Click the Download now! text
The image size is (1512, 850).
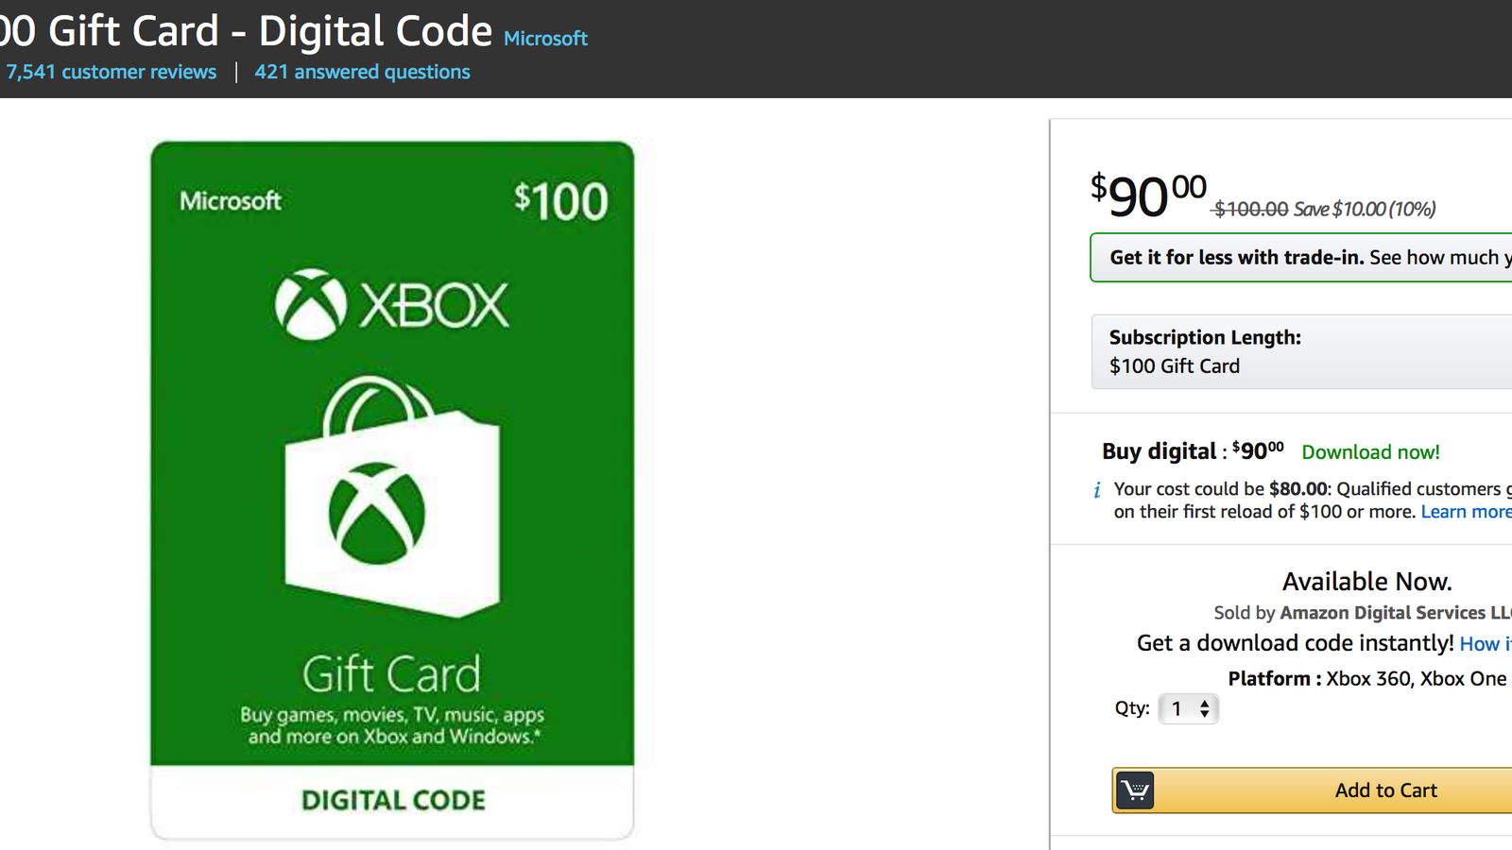coord(1370,452)
